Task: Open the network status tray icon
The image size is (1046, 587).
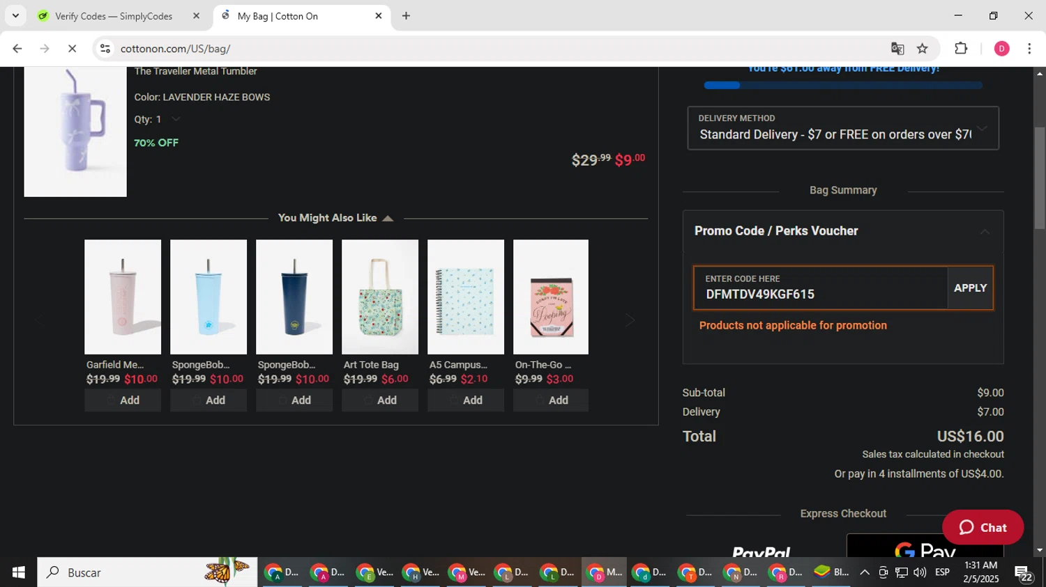Action: point(902,572)
